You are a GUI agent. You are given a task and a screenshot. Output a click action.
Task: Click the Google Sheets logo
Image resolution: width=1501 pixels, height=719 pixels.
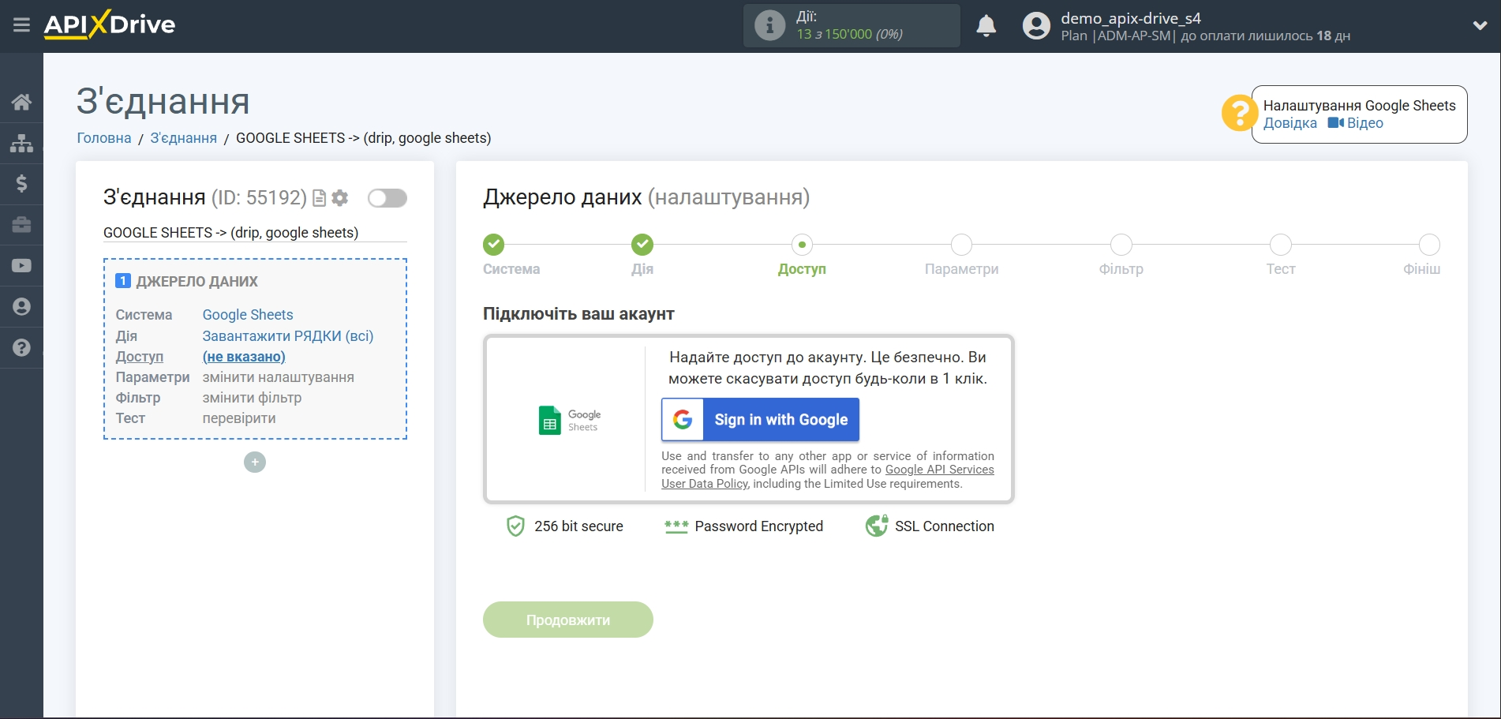pos(570,420)
